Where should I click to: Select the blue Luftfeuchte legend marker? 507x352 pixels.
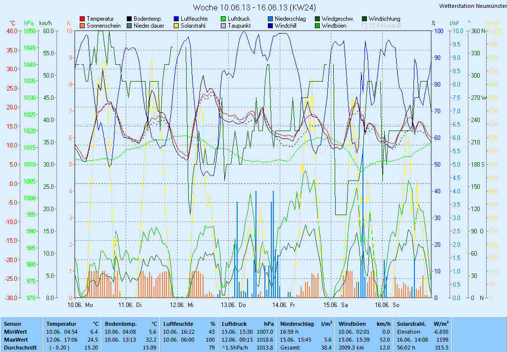[176, 19]
